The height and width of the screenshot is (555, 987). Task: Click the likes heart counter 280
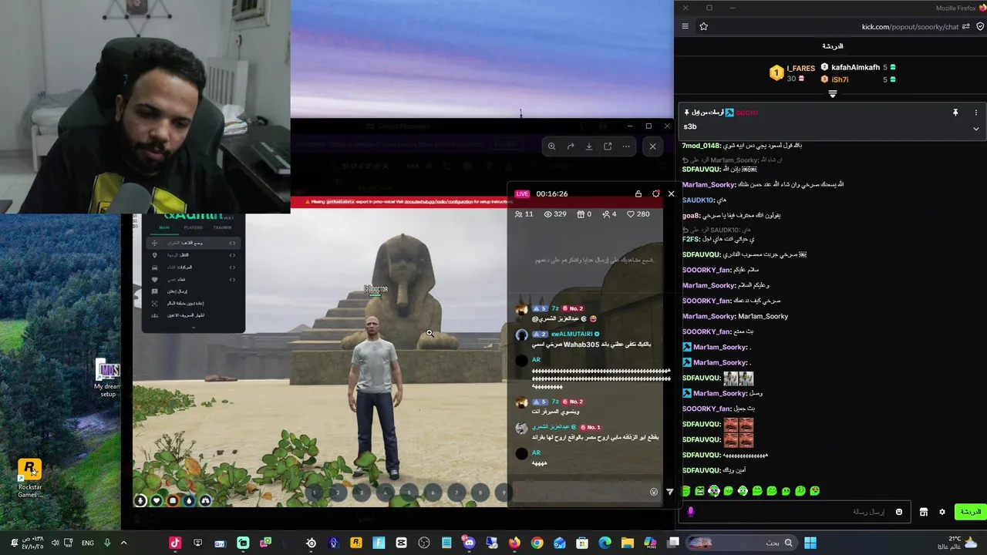(x=639, y=214)
